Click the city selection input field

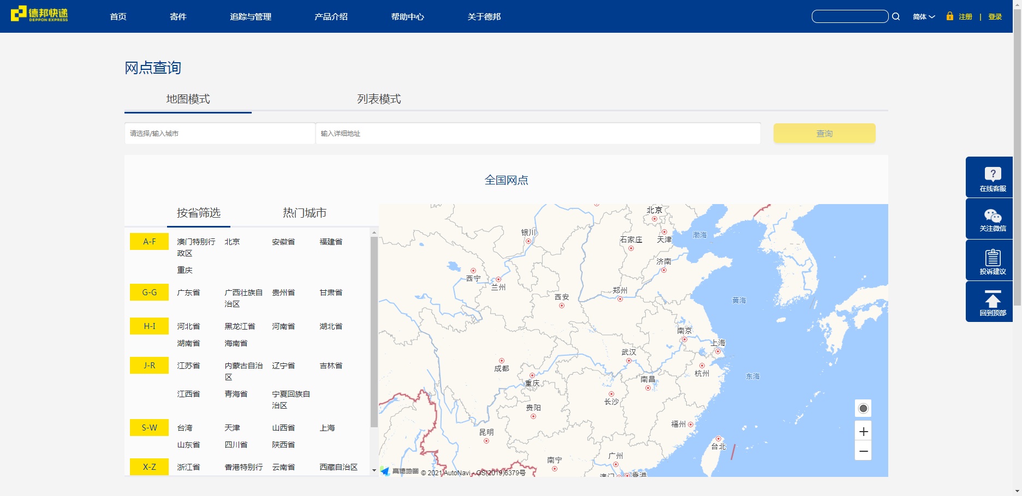(x=219, y=133)
